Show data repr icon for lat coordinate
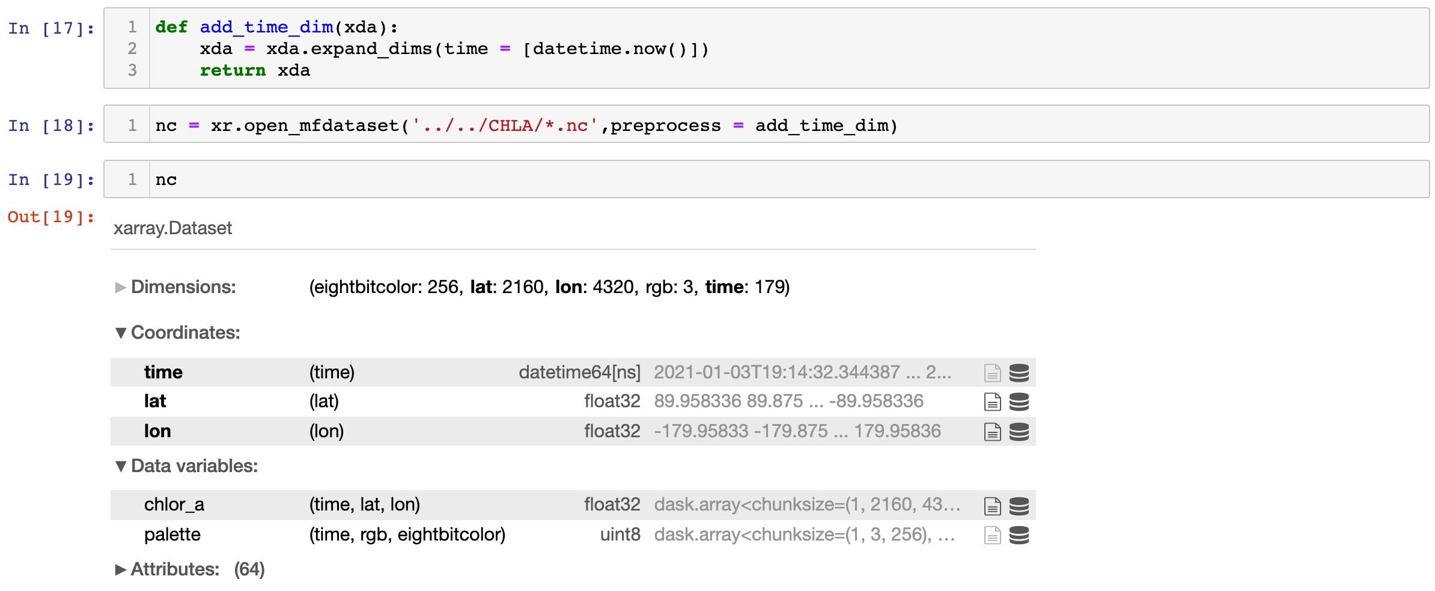 click(x=1019, y=402)
